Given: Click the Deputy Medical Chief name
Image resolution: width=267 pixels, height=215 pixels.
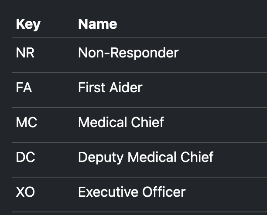Looking at the screenshot, I should pyautogui.click(x=146, y=158).
